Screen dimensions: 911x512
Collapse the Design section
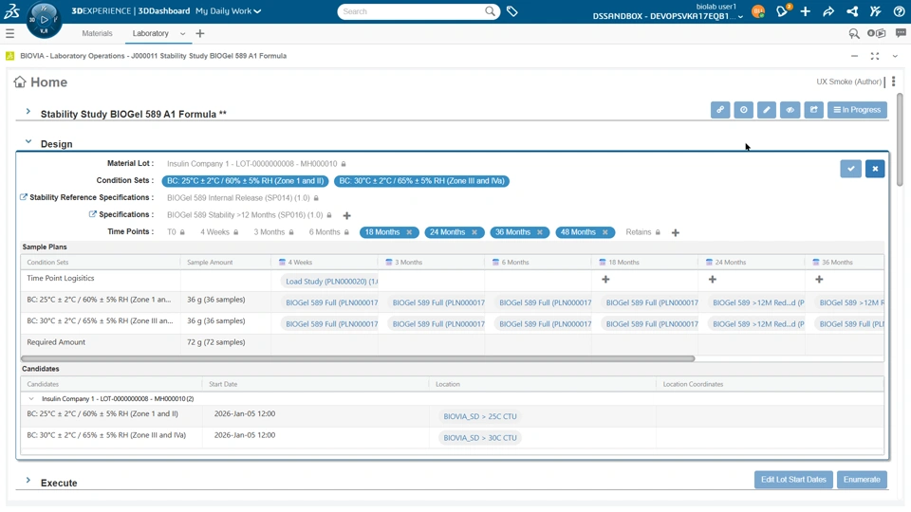pyautogui.click(x=28, y=141)
